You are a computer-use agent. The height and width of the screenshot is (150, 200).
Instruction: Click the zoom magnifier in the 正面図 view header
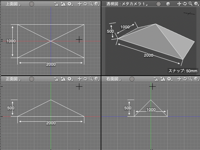(90, 79)
